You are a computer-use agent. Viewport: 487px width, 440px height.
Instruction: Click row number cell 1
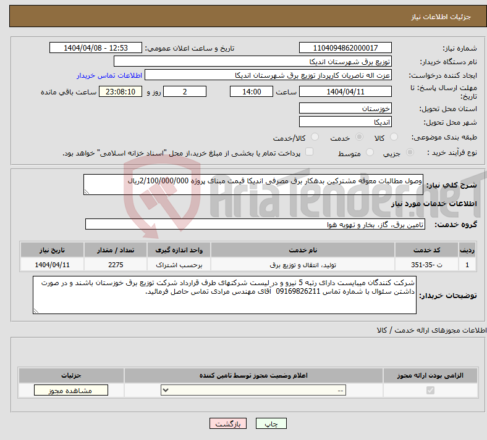(x=467, y=265)
